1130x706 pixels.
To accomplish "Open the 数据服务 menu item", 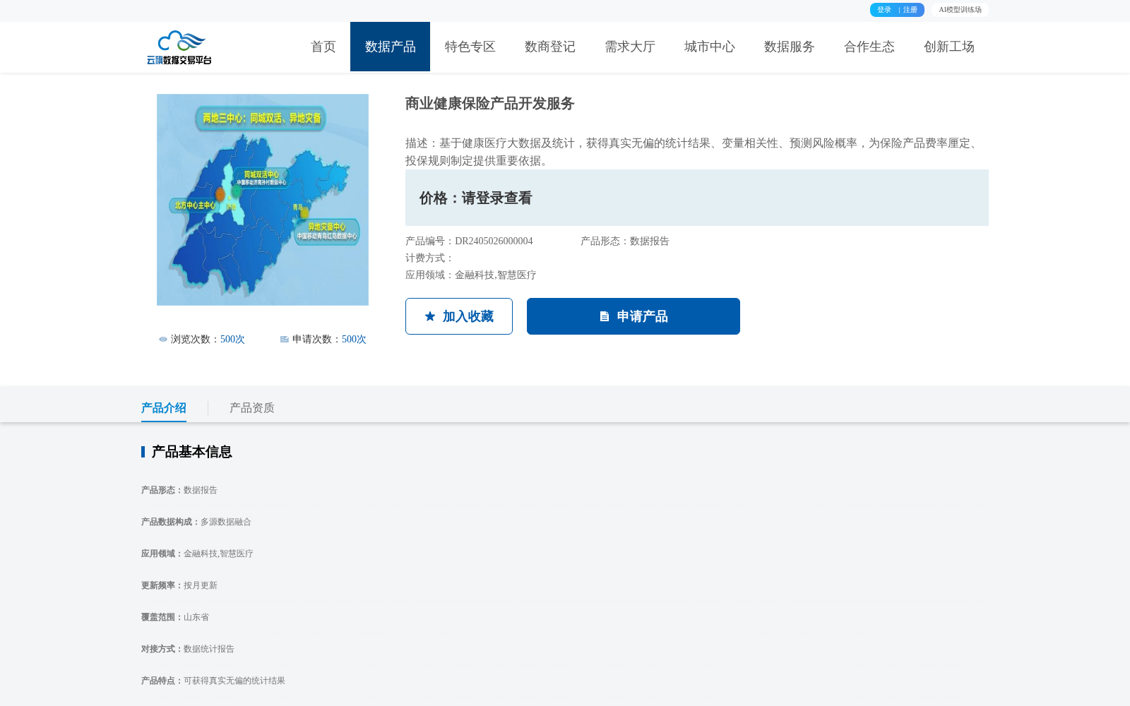I will pyautogui.click(x=790, y=47).
